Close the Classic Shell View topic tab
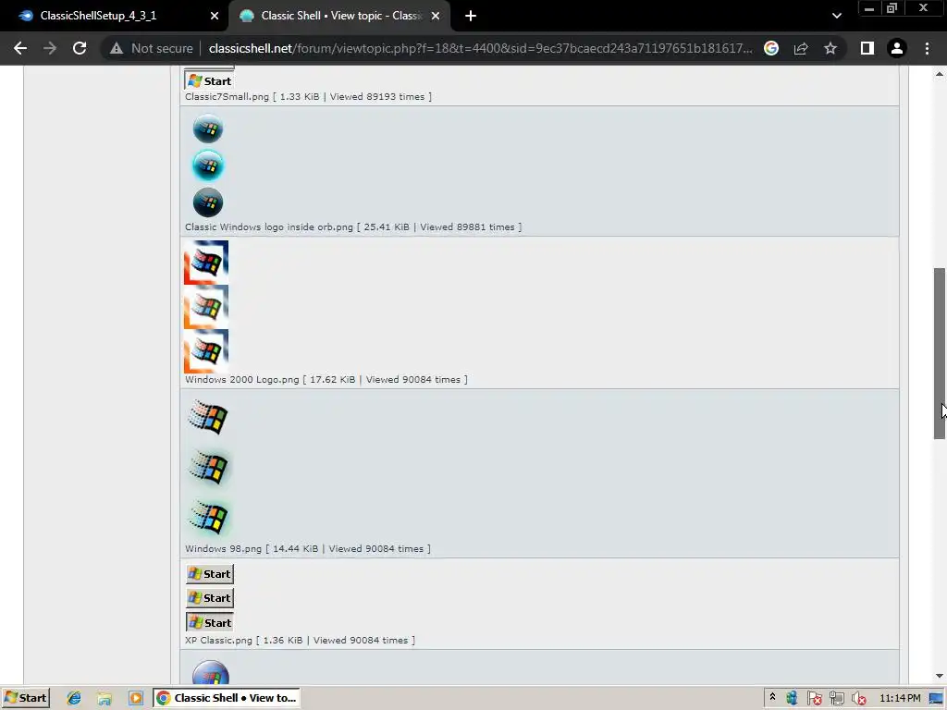Screen dimensions: 947x710 pos(436,16)
